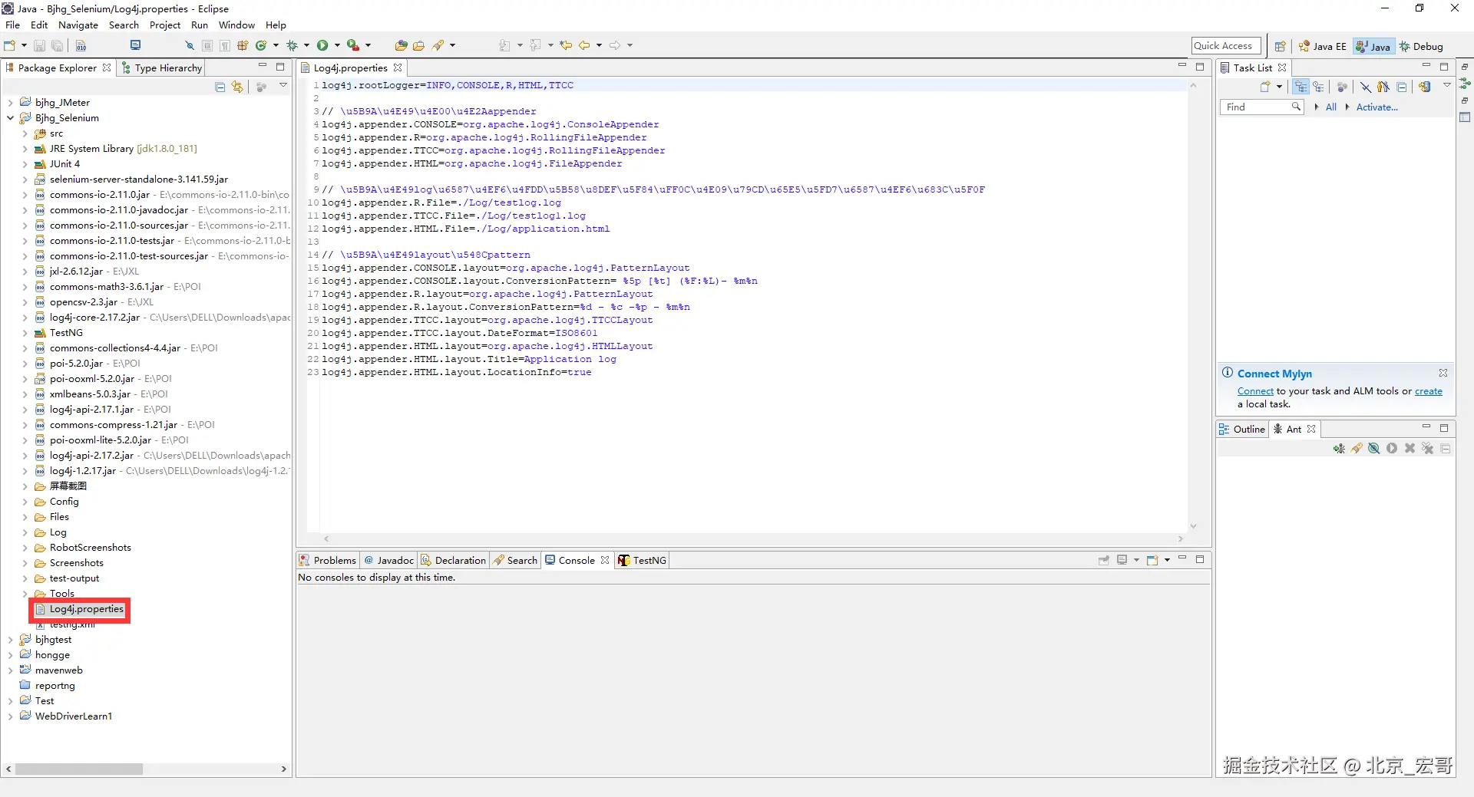This screenshot has height=797, width=1474.
Task: Click the Save All toolbar icon
Action: point(57,46)
